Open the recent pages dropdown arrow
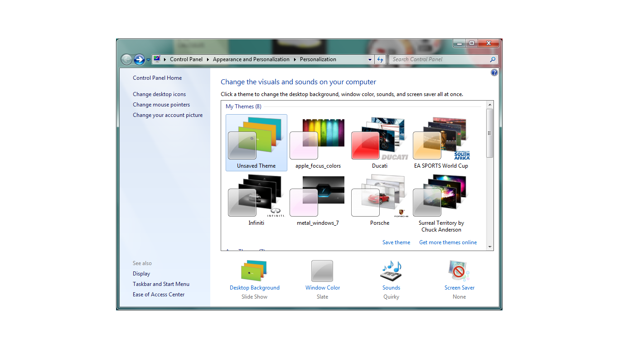This screenshot has height=348, width=619. [x=148, y=60]
